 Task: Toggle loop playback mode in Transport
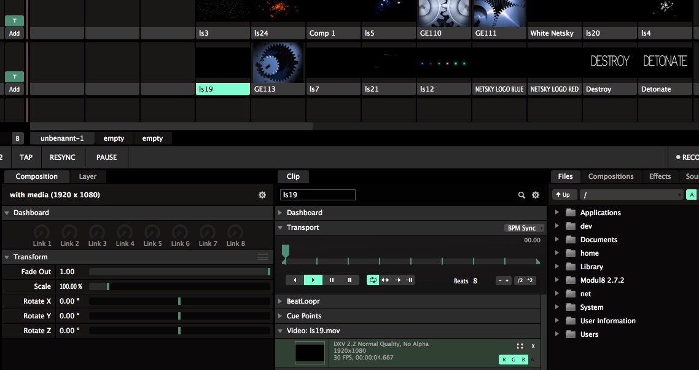point(373,280)
